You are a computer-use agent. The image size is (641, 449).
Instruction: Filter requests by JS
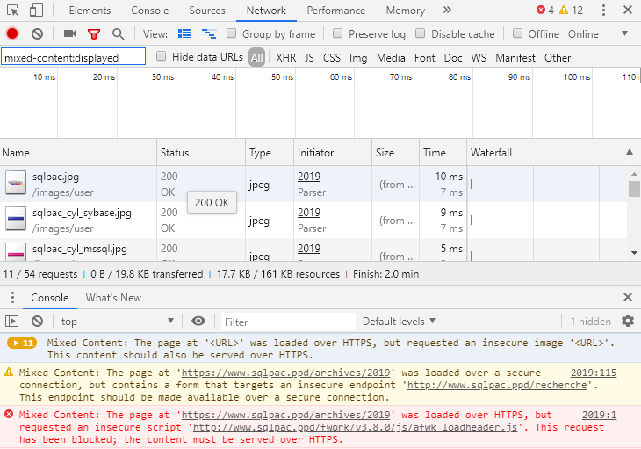pos(309,58)
